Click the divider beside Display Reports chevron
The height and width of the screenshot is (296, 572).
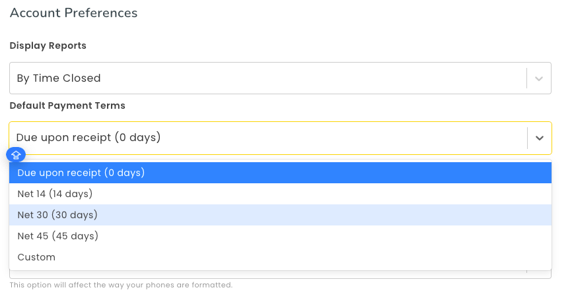point(527,78)
